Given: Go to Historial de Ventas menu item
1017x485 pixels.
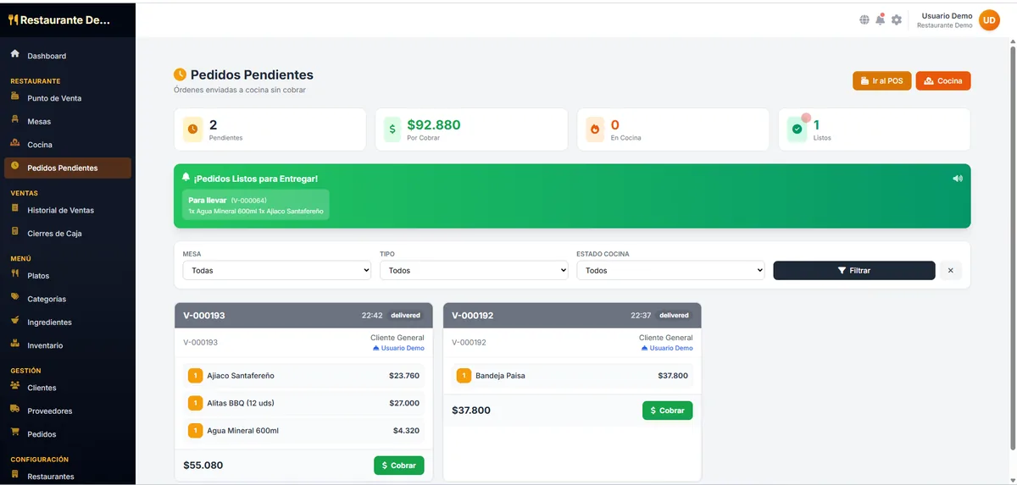Looking at the screenshot, I should pos(60,210).
